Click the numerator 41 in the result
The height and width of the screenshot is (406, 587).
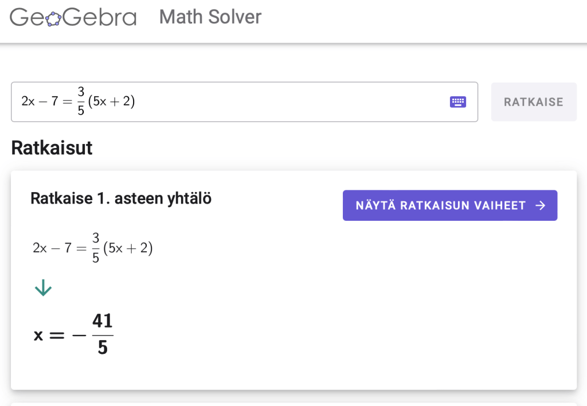pyautogui.click(x=103, y=321)
